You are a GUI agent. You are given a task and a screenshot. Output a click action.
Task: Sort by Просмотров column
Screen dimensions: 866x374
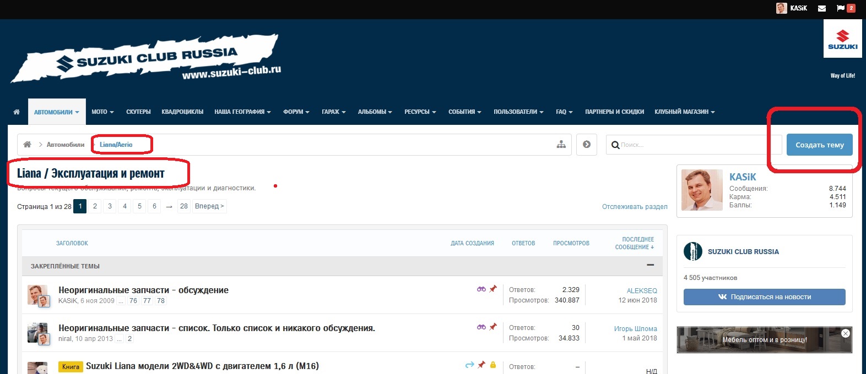click(x=571, y=243)
